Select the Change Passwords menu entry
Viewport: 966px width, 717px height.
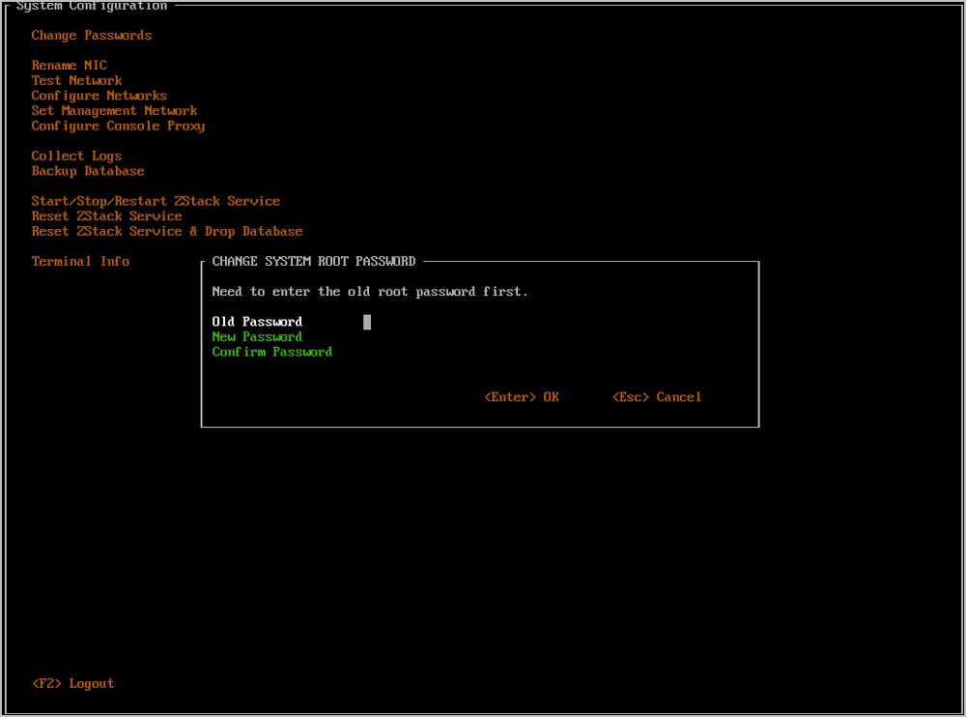pyautogui.click(x=91, y=36)
